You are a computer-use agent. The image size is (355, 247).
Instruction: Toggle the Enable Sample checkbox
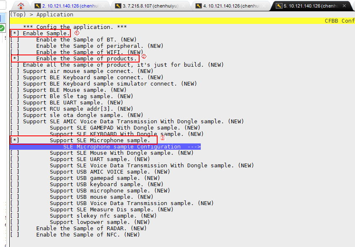[15, 33]
